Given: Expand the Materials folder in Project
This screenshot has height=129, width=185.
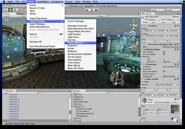Looking at the screenshot, I should pyautogui.click(x=73, y=97).
